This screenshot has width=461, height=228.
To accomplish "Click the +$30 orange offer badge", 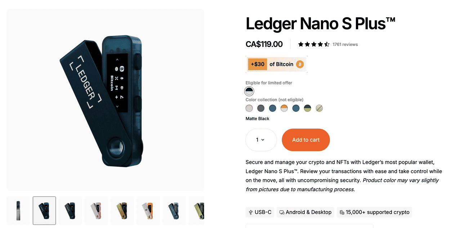I will coord(258,64).
